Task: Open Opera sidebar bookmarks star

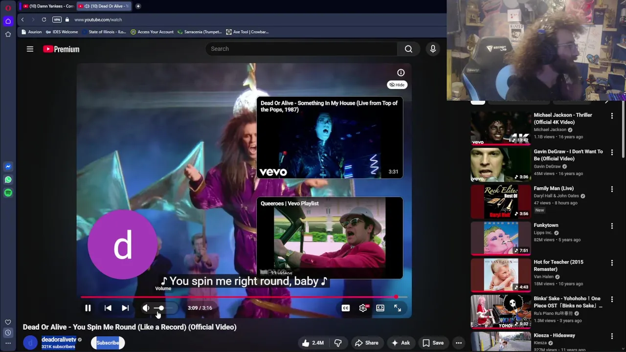Action: [x=8, y=34]
